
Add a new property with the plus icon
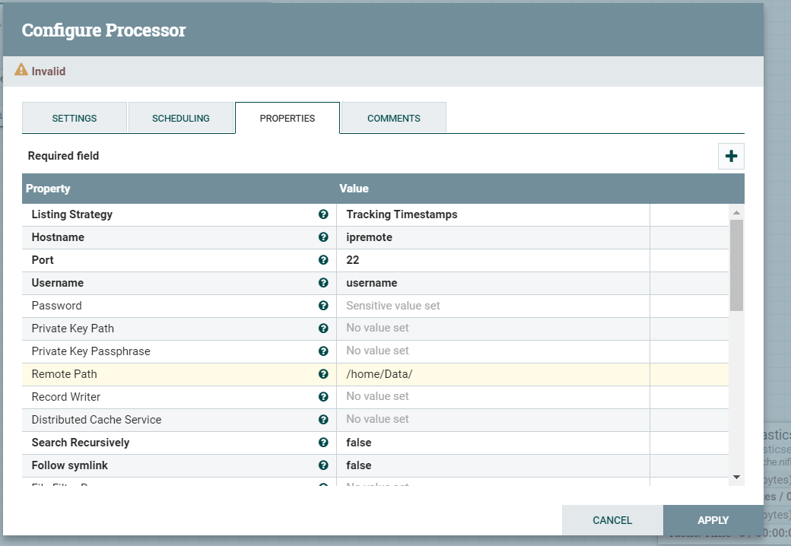[731, 155]
